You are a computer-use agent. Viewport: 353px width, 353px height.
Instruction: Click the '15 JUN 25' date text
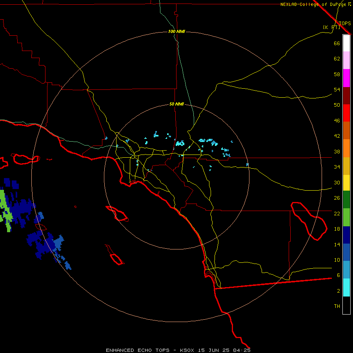pos(214,350)
